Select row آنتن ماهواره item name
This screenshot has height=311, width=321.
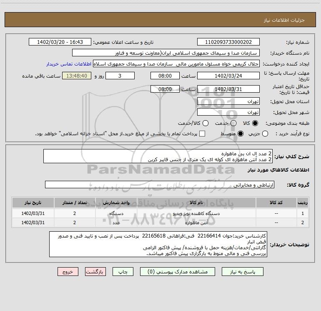[196, 223]
